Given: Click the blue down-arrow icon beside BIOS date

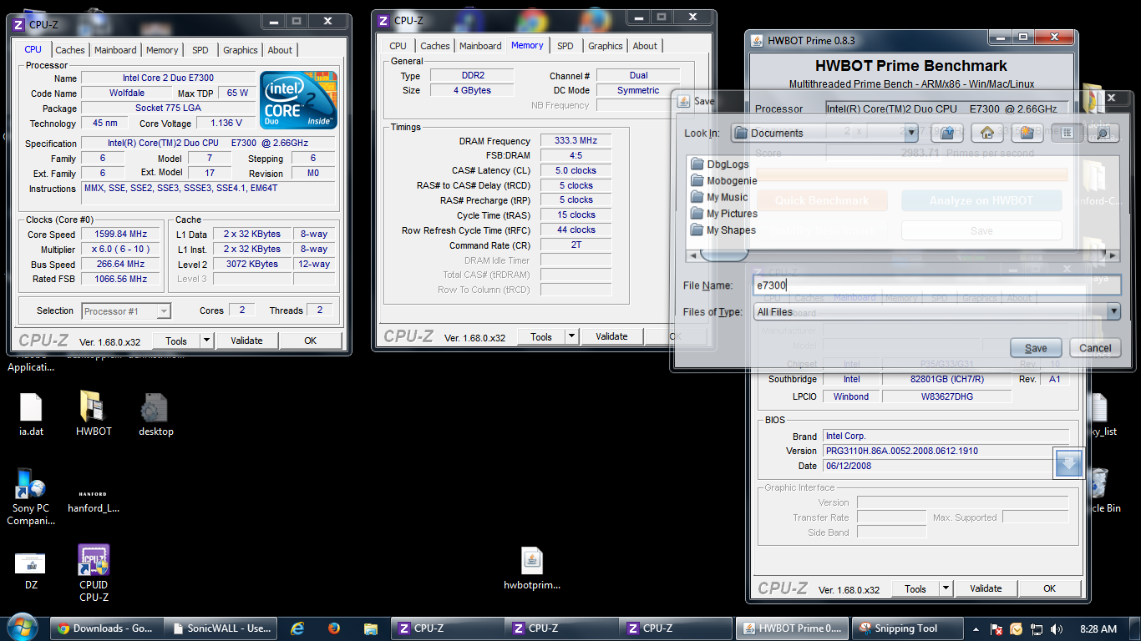Looking at the screenshot, I should [x=1069, y=464].
